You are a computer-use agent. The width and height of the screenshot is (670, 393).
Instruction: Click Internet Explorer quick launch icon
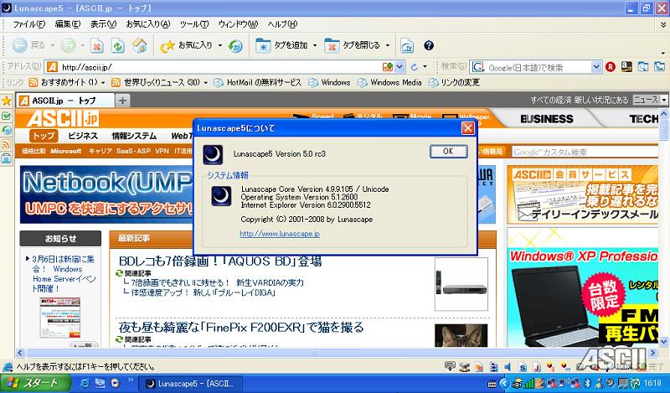[85, 383]
